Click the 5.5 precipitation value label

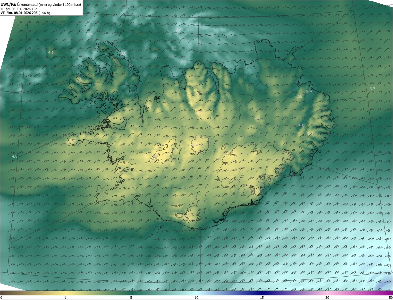tap(301, 126)
